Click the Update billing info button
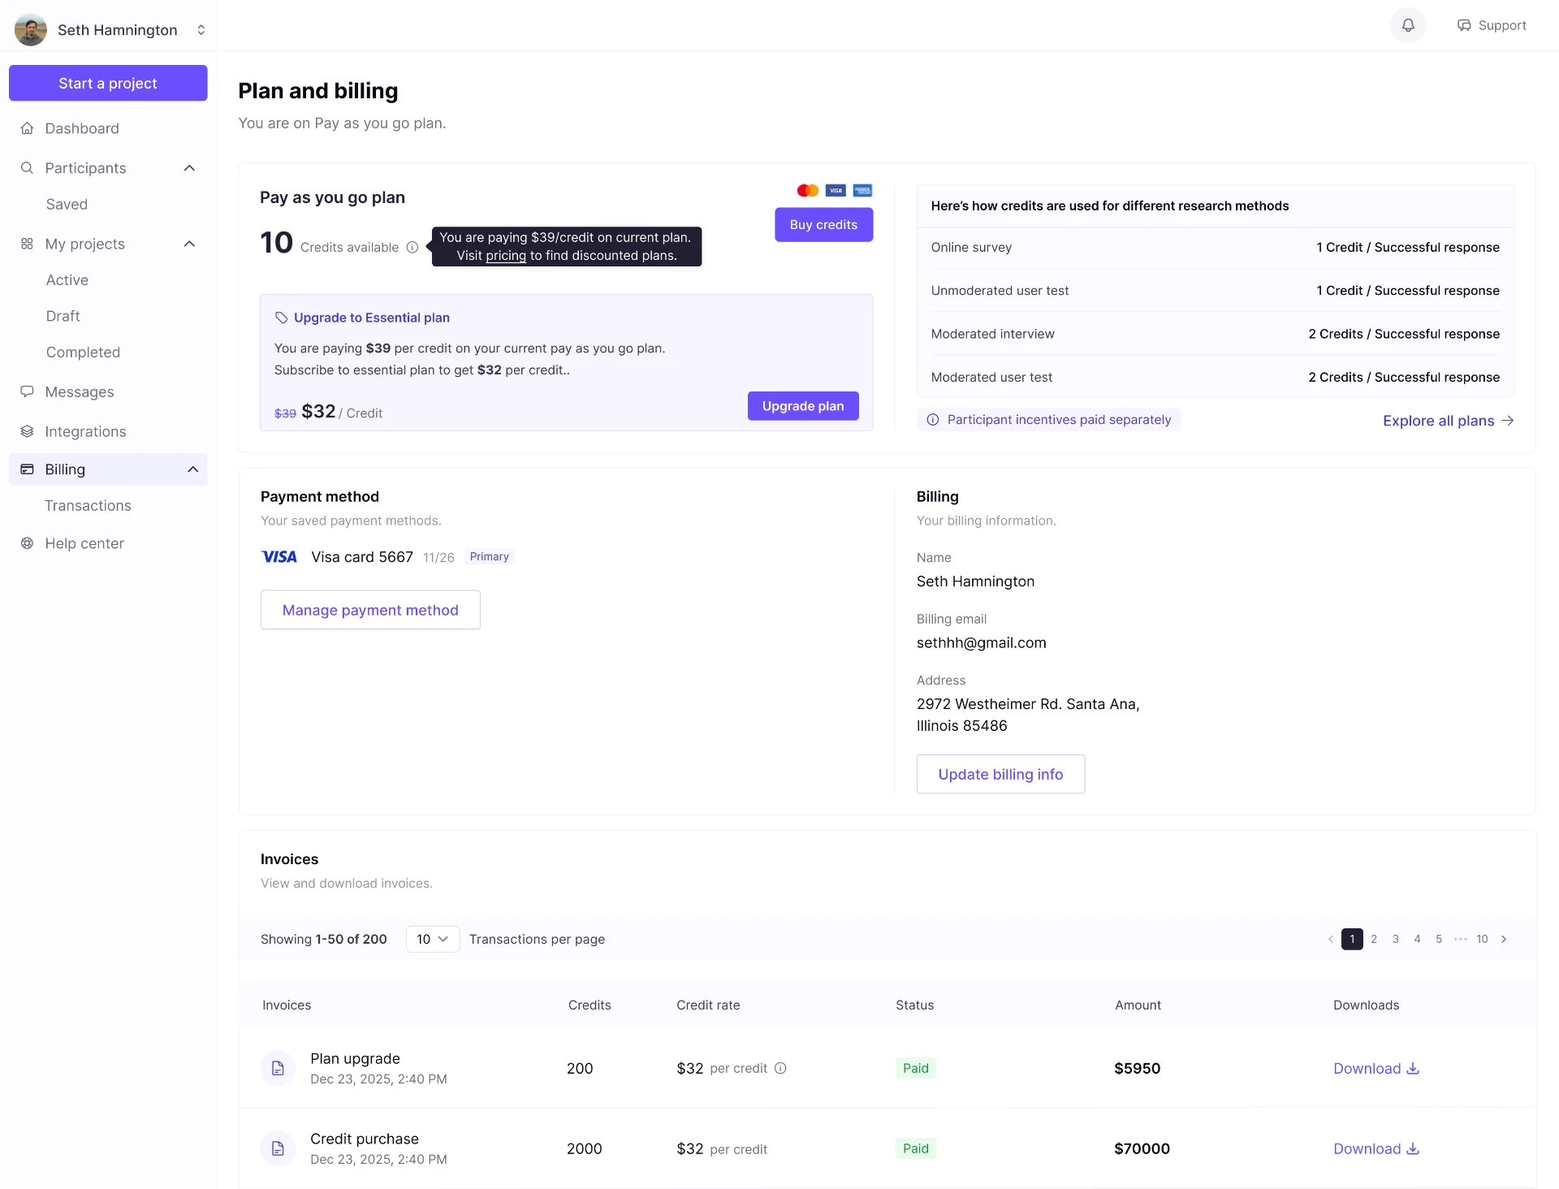This screenshot has height=1189, width=1559. [1000, 774]
